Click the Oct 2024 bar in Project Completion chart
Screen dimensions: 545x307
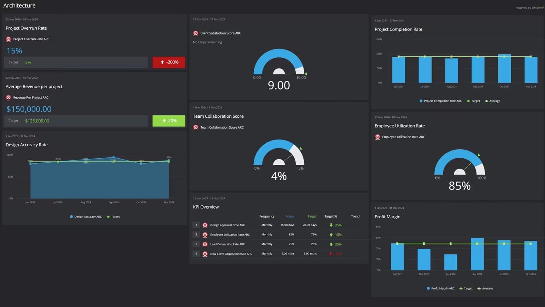tap(504, 69)
